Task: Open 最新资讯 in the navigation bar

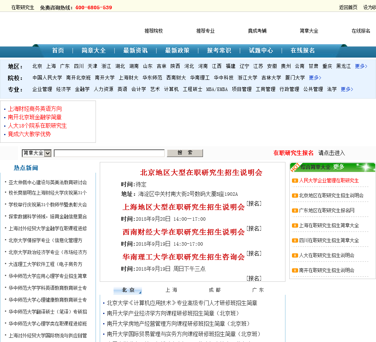Action: (x=135, y=50)
